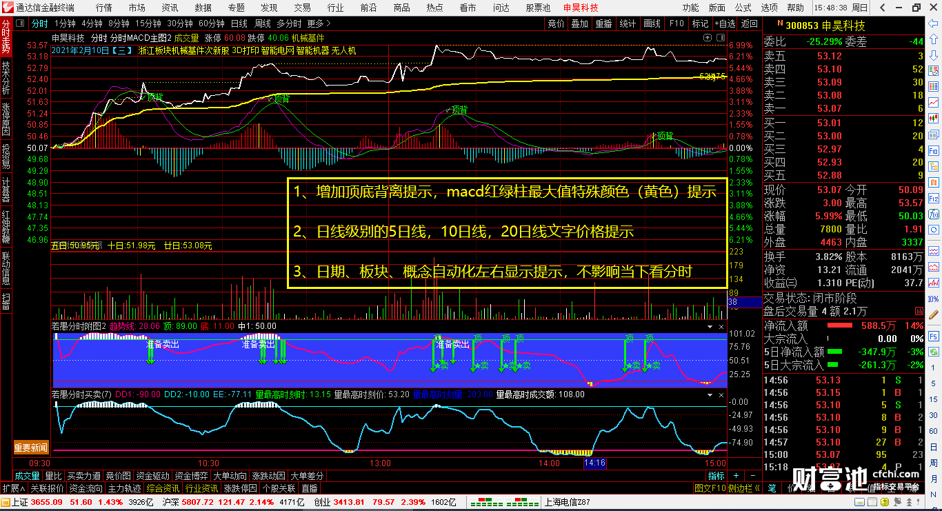This screenshot has width=942, height=511.
Task: Click the green refresh icon
Action: click(933, 352)
